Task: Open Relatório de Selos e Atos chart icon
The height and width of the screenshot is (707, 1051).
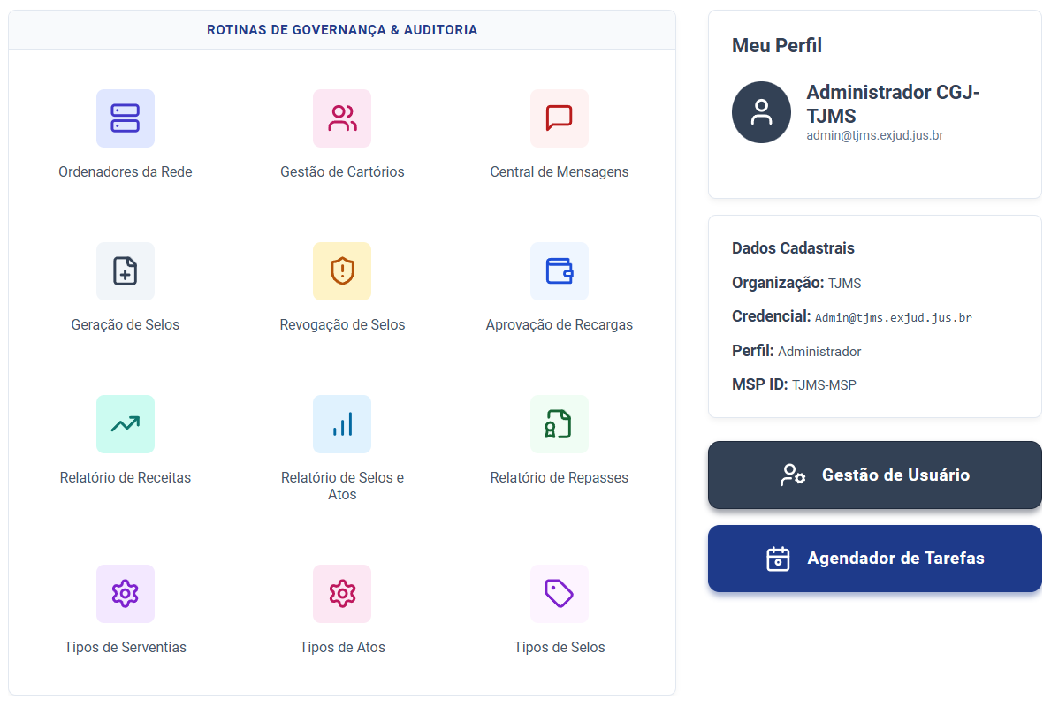Action: (x=342, y=424)
